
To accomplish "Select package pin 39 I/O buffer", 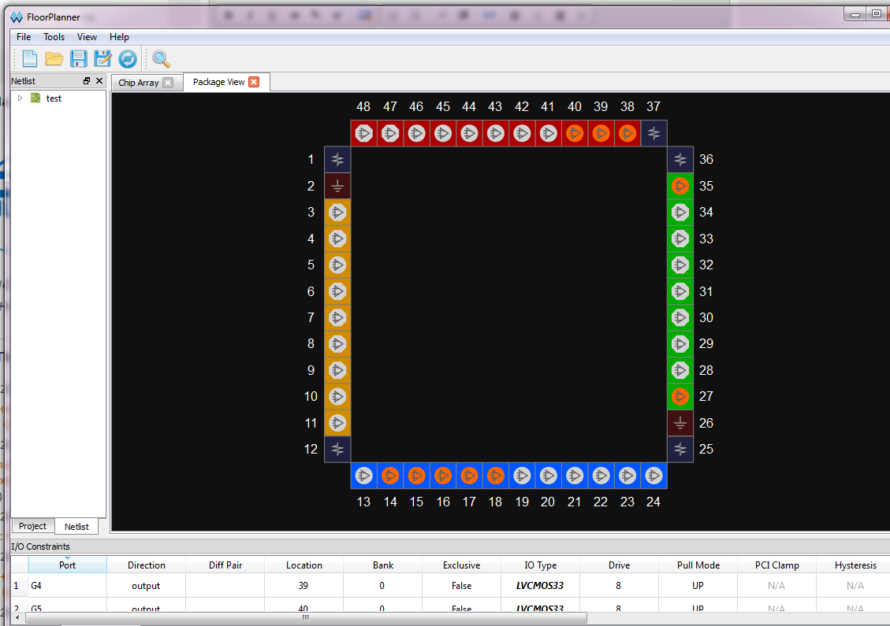I will [601, 133].
